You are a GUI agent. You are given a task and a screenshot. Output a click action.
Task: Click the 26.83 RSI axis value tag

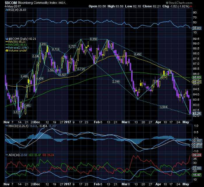tap(197, 28)
